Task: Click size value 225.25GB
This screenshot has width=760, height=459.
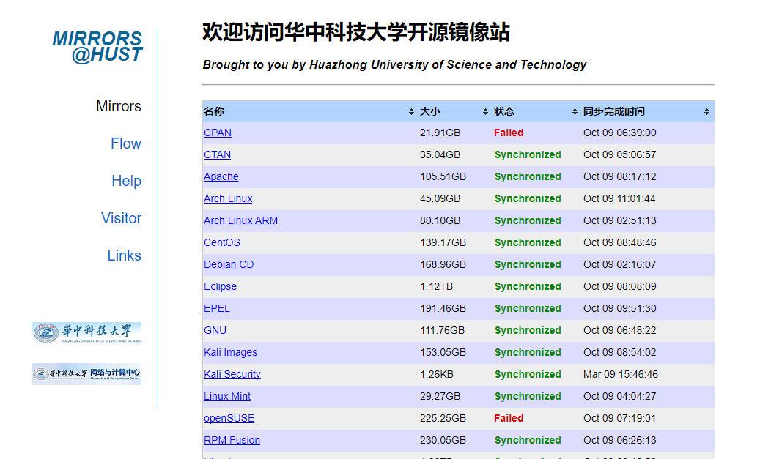Action: (443, 418)
